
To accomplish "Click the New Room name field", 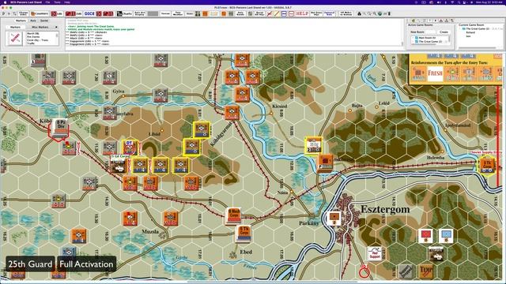I will (430, 32).
